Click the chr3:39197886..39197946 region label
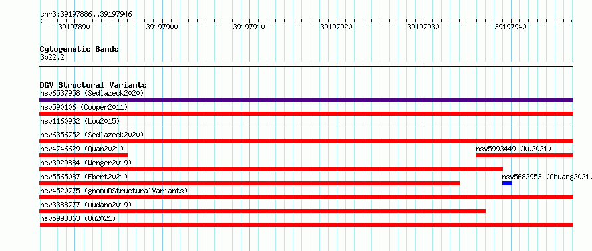This screenshot has height=251, width=592. click(x=86, y=15)
